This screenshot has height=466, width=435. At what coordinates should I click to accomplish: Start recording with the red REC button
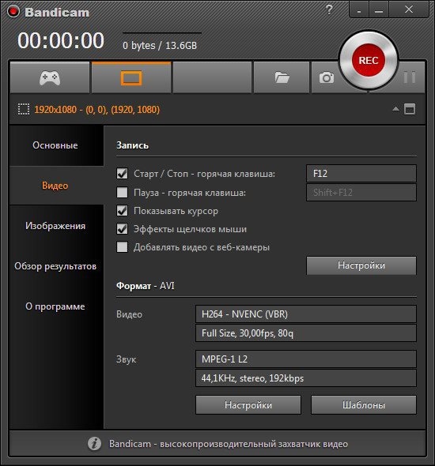tap(369, 60)
